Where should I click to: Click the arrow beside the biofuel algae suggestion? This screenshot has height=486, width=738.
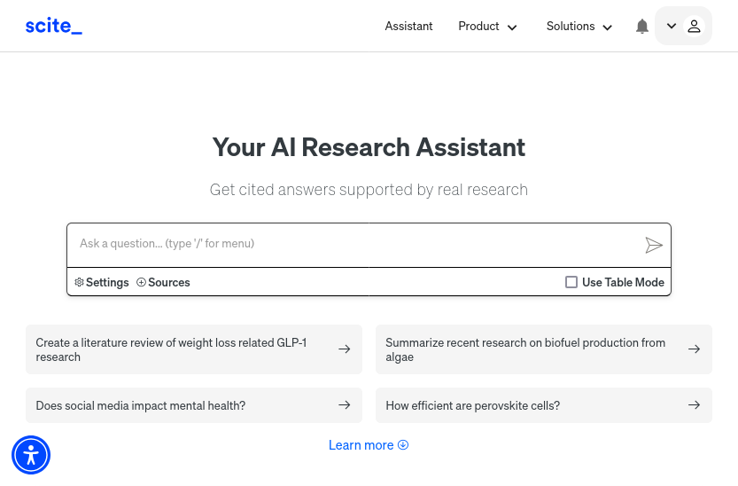coord(694,349)
